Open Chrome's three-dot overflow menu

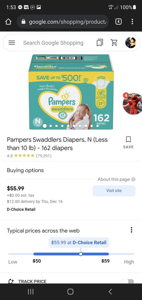coord(132,22)
